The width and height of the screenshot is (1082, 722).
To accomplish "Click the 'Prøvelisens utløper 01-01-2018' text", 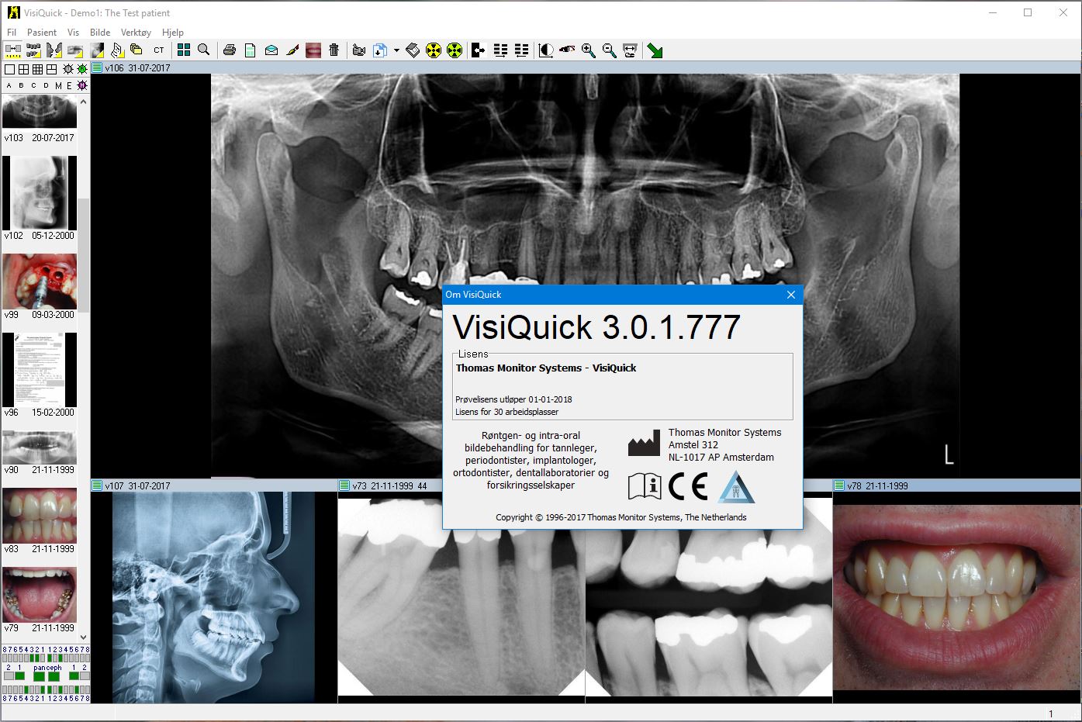I will 513,399.
